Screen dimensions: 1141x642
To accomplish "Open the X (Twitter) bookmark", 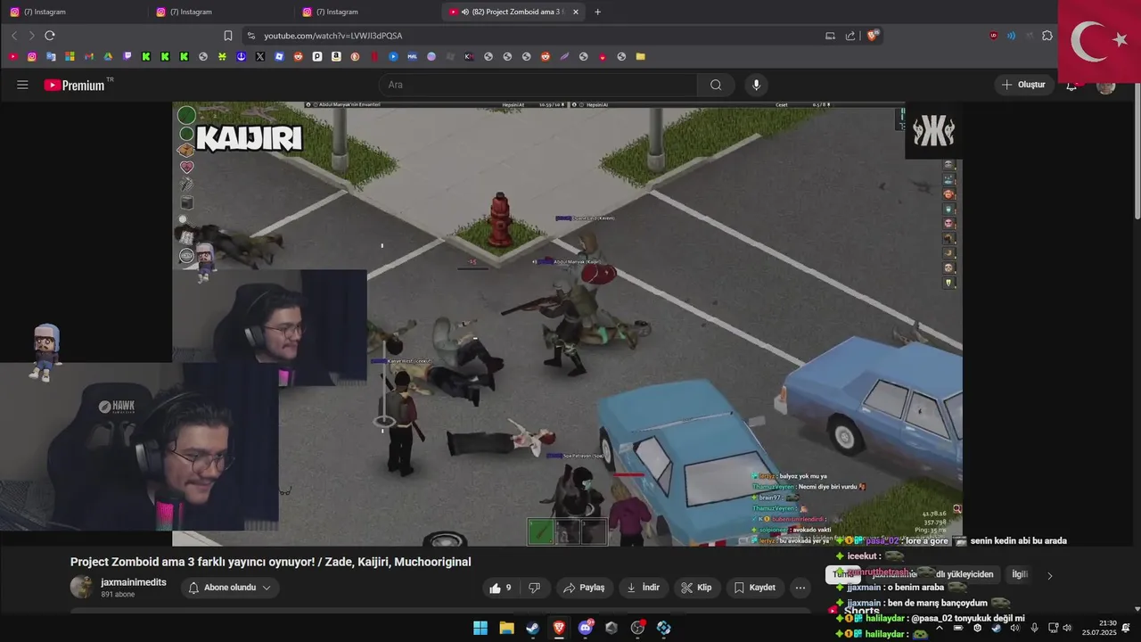I will tap(260, 56).
